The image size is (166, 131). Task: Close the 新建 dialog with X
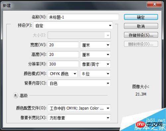[155, 4]
